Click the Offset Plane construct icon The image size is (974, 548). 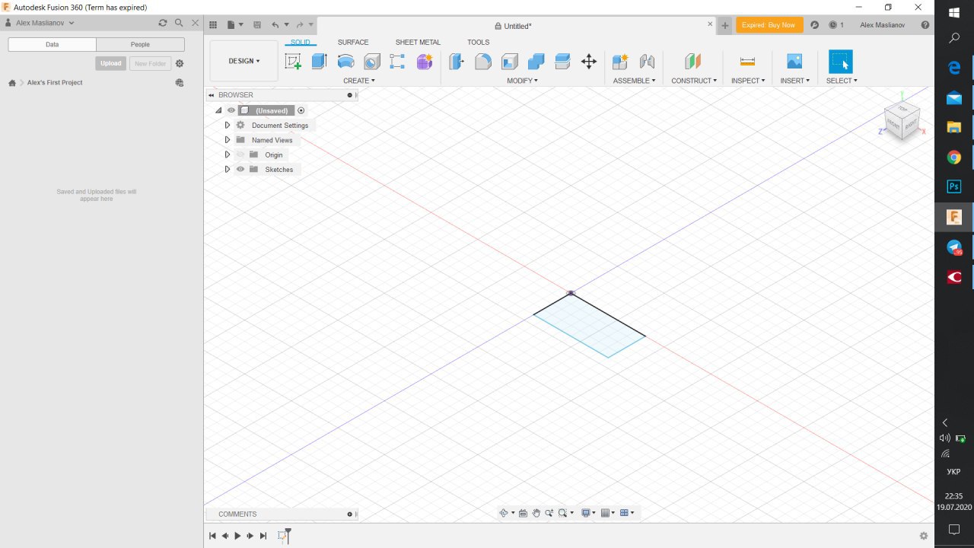[693, 62]
